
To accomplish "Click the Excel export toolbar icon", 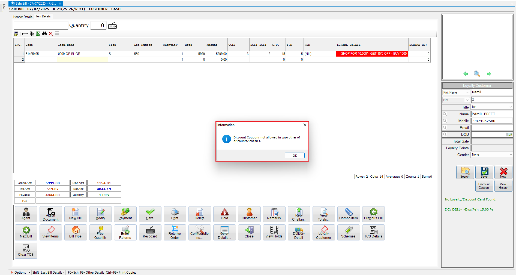I will click(38, 34).
